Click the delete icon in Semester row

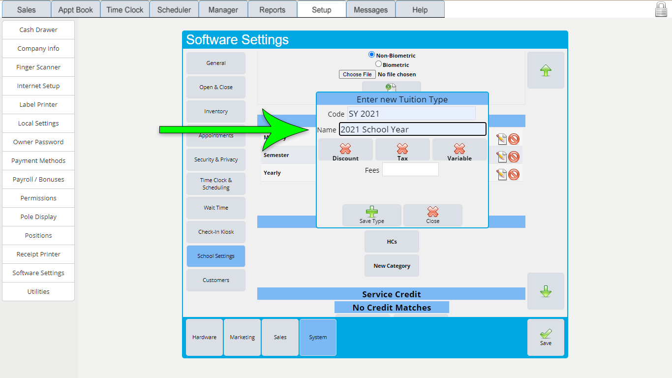point(514,157)
